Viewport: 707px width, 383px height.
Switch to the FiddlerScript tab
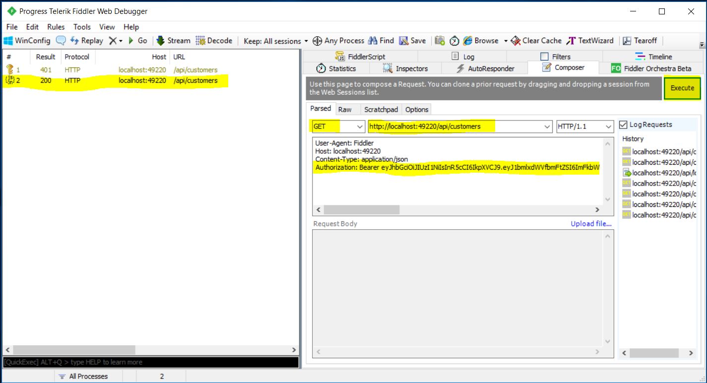point(360,57)
